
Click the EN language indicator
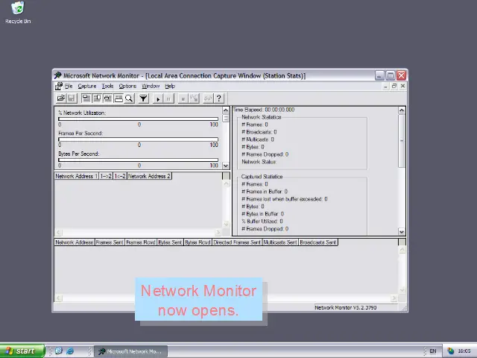click(433, 351)
